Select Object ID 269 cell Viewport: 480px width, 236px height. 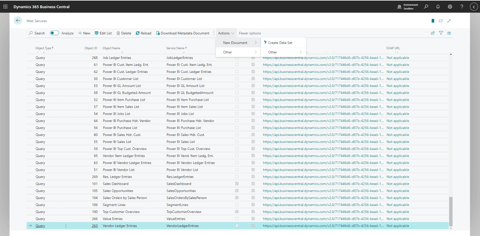pyautogui.click(x=94, y=177)
